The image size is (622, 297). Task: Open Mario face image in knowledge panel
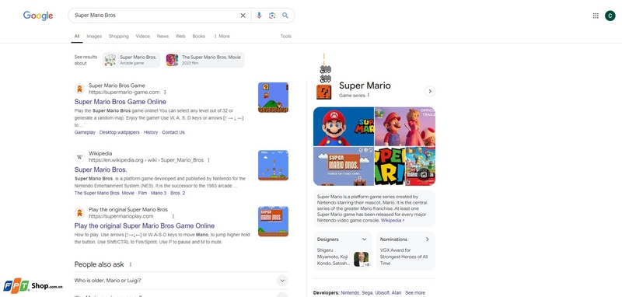[344, 127]
